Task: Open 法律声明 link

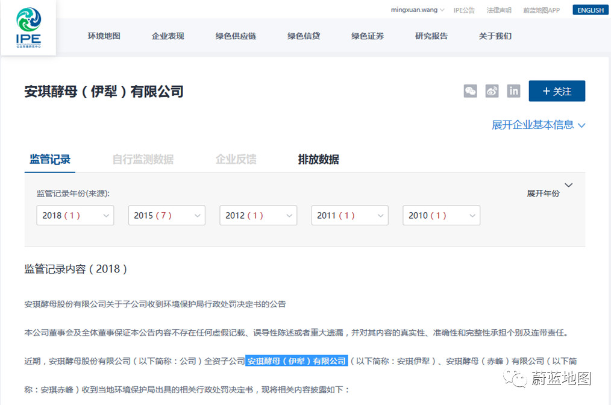Action: coord(499,10)
